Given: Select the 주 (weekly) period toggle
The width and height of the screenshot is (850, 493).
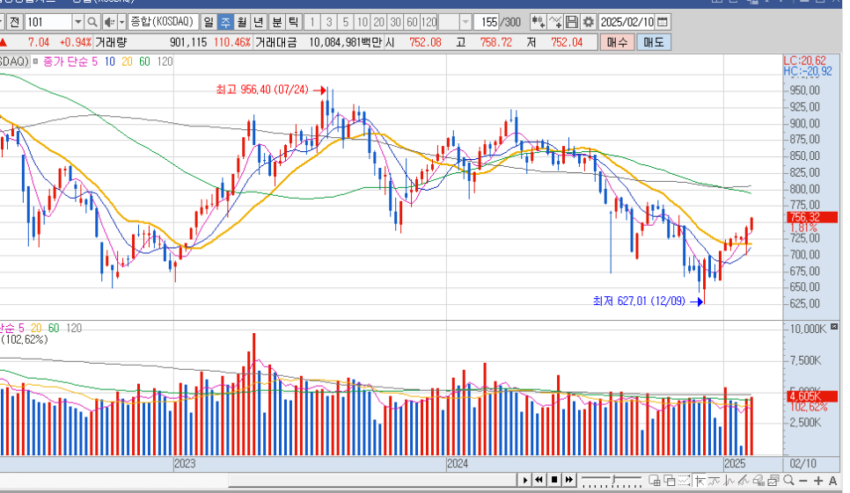Looking at the screenshot, I should coord(225,21).
